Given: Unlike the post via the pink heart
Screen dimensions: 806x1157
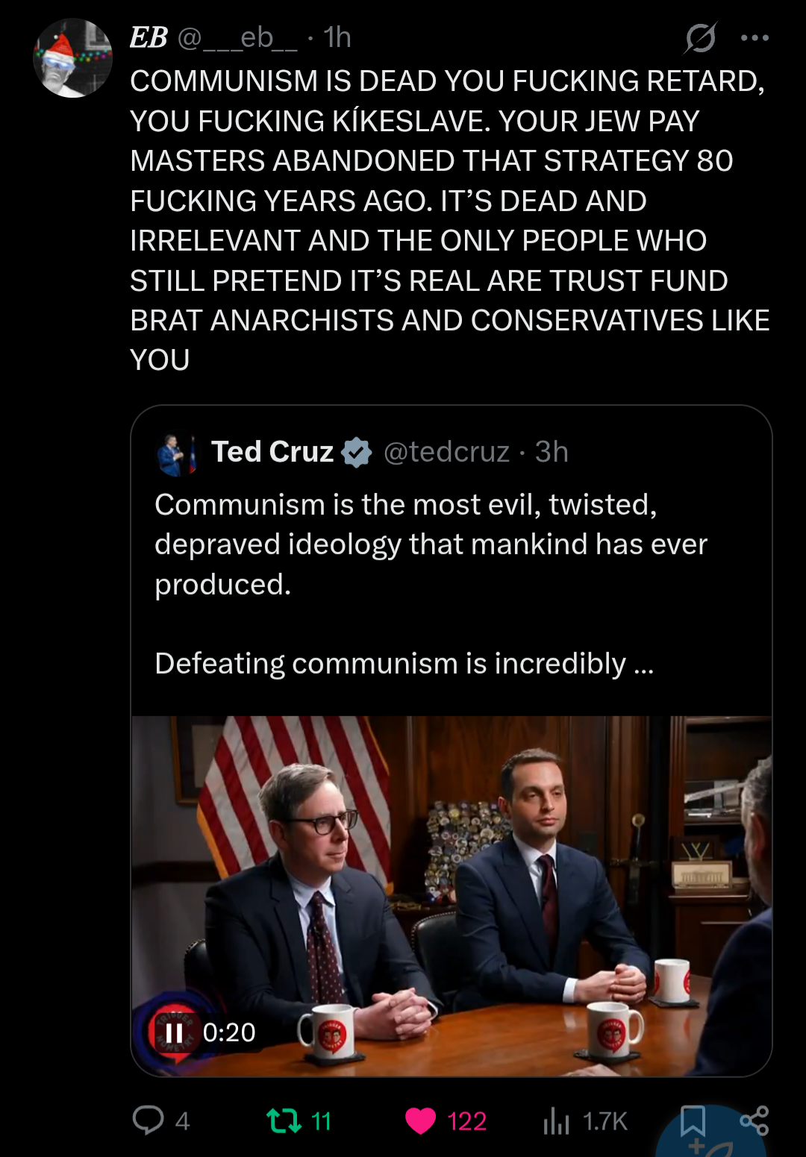Looking at the screenshot, I should 420,1120.
